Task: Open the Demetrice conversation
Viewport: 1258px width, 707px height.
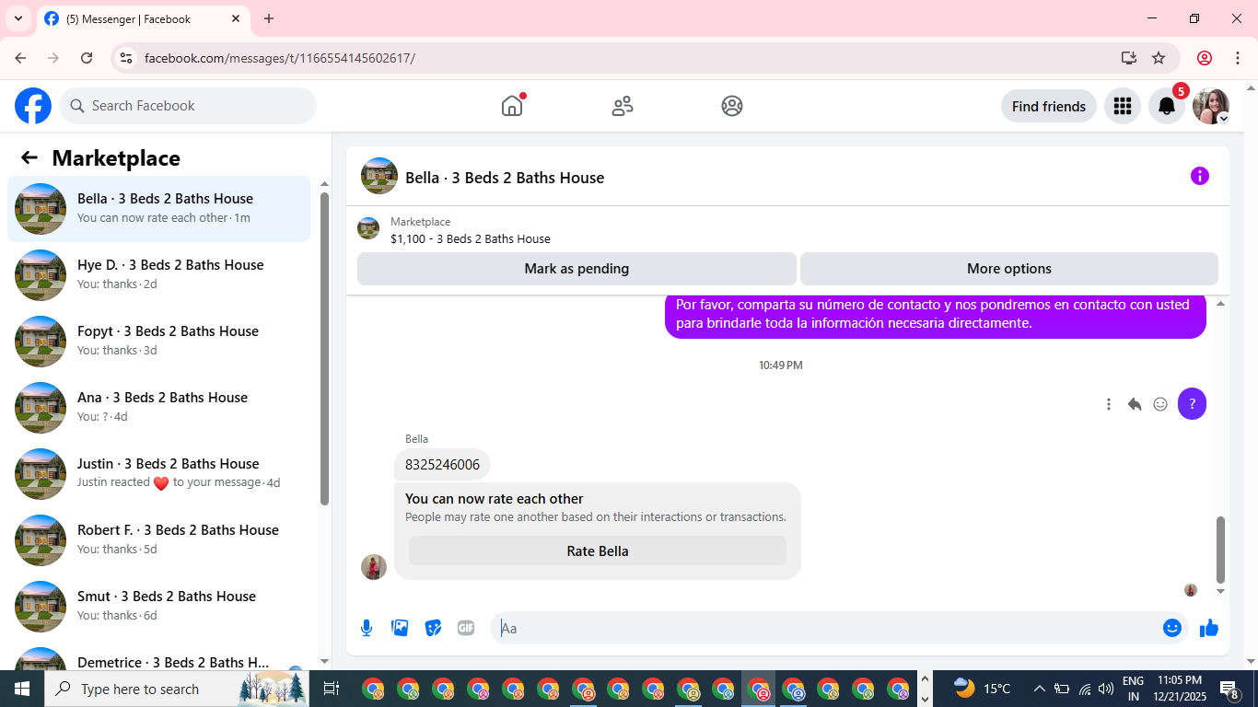Action: [159, 655]
